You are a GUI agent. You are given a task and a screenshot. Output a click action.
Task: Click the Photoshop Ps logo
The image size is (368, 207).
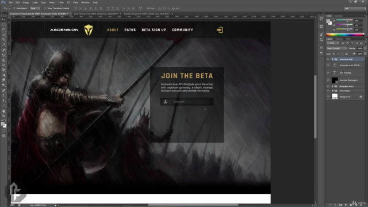3,2
